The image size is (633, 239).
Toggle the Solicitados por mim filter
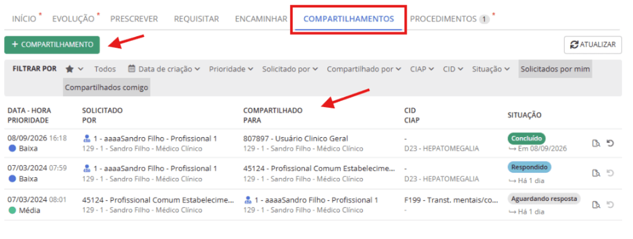point(555,69)
